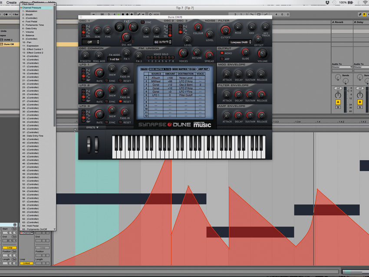The height and width of the screenshot is (277, 369).
Task: Click the transport stop button
Action: [x=122, y=14]
